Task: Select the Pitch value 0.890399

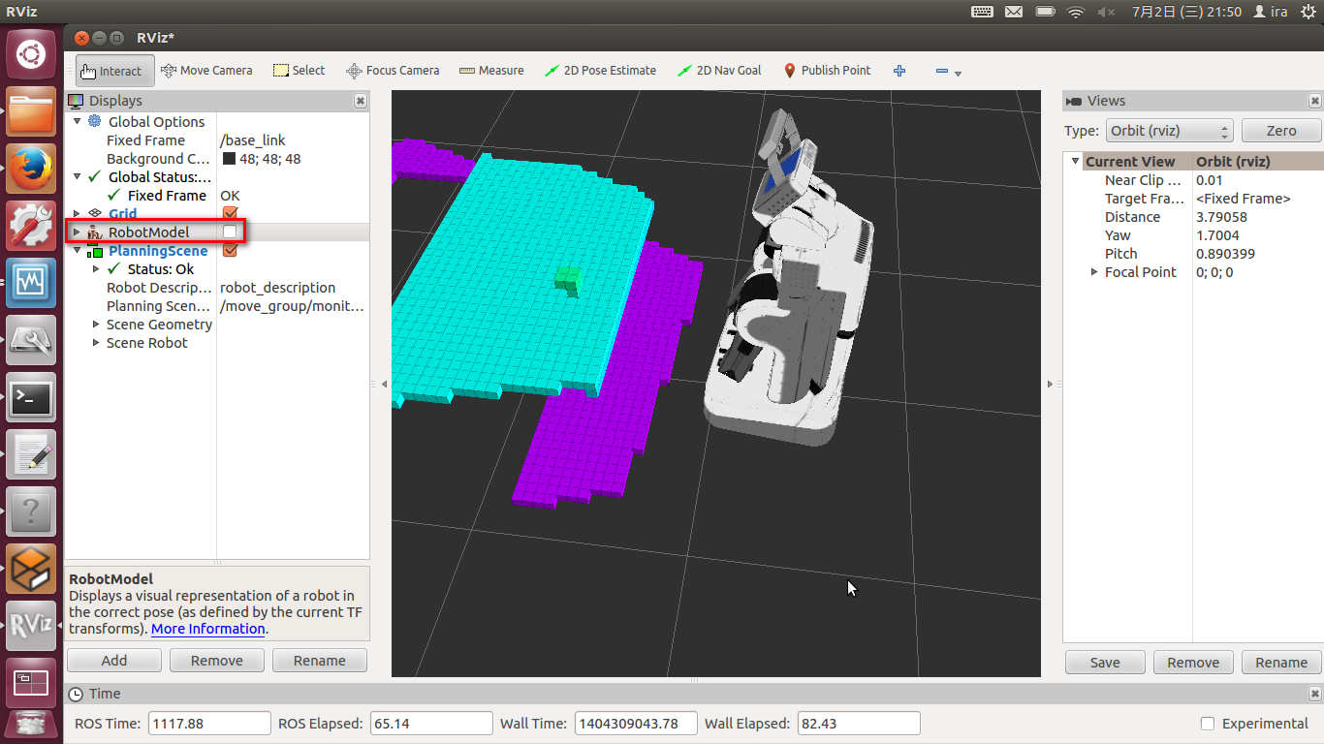Action: point(1225,254)
